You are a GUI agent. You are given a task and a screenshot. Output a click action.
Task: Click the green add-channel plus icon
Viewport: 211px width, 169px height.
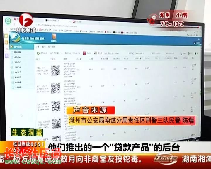38,53
